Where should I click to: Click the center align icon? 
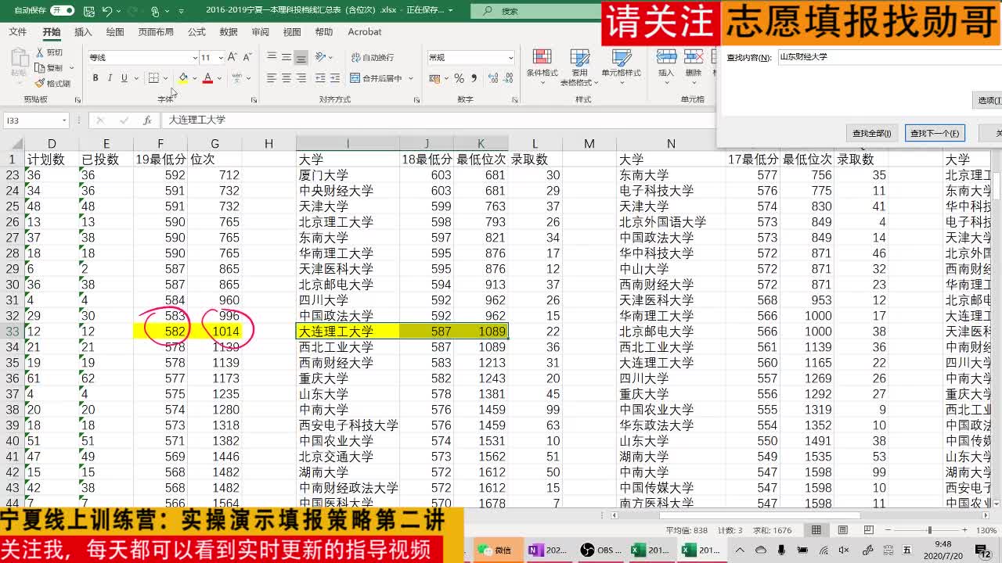pos(287,78)
